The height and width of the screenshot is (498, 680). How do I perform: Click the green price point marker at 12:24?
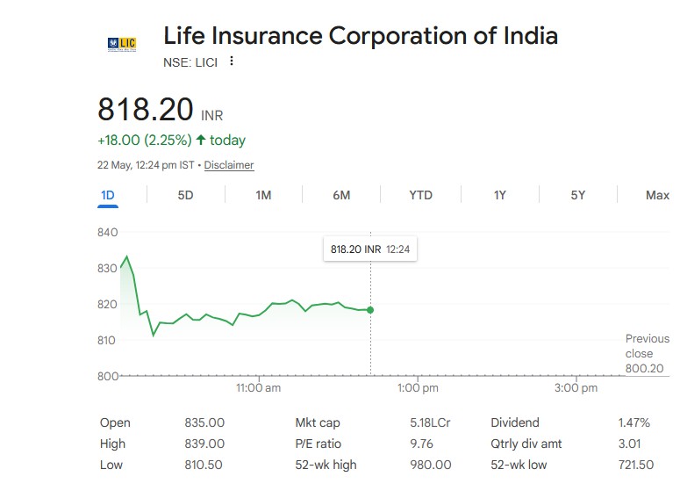370,310
